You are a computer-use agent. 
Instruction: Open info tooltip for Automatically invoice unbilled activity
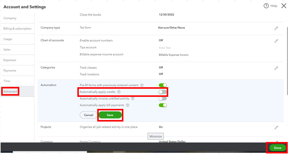(133, 98)
